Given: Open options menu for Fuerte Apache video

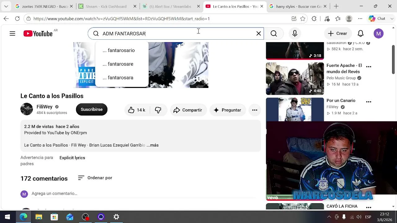Looking at the screenshot, I should [x=368, y=67].
